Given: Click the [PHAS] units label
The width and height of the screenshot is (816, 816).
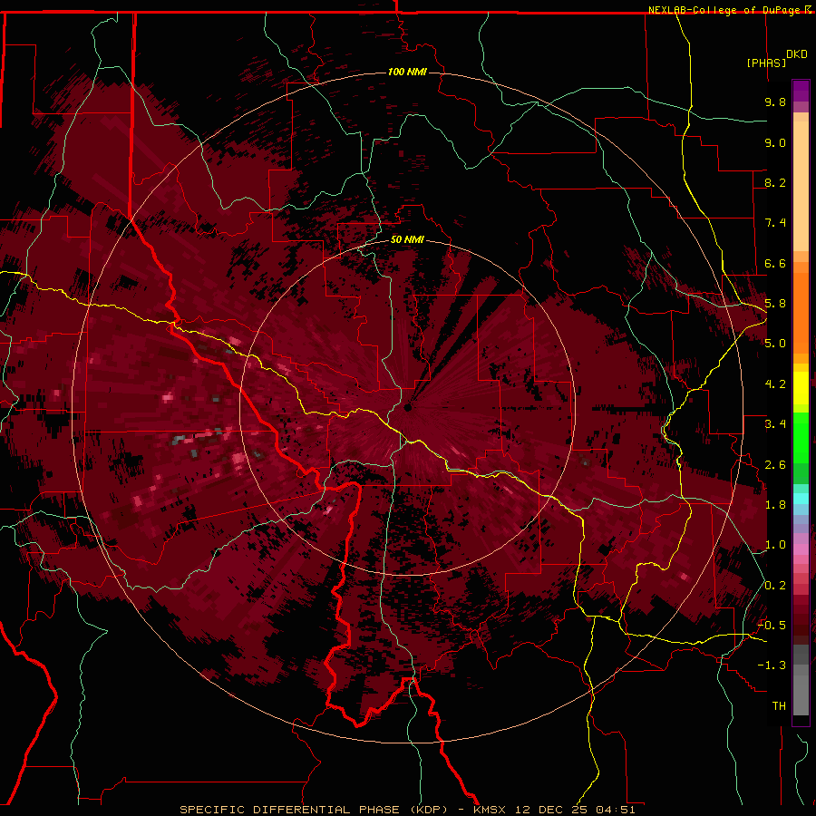Looking at the screenshot, I should (x=766, y=63).
